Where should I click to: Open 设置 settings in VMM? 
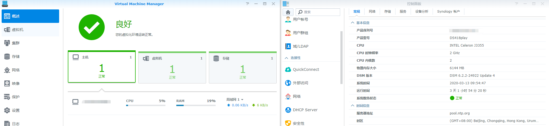pos(30,110)
